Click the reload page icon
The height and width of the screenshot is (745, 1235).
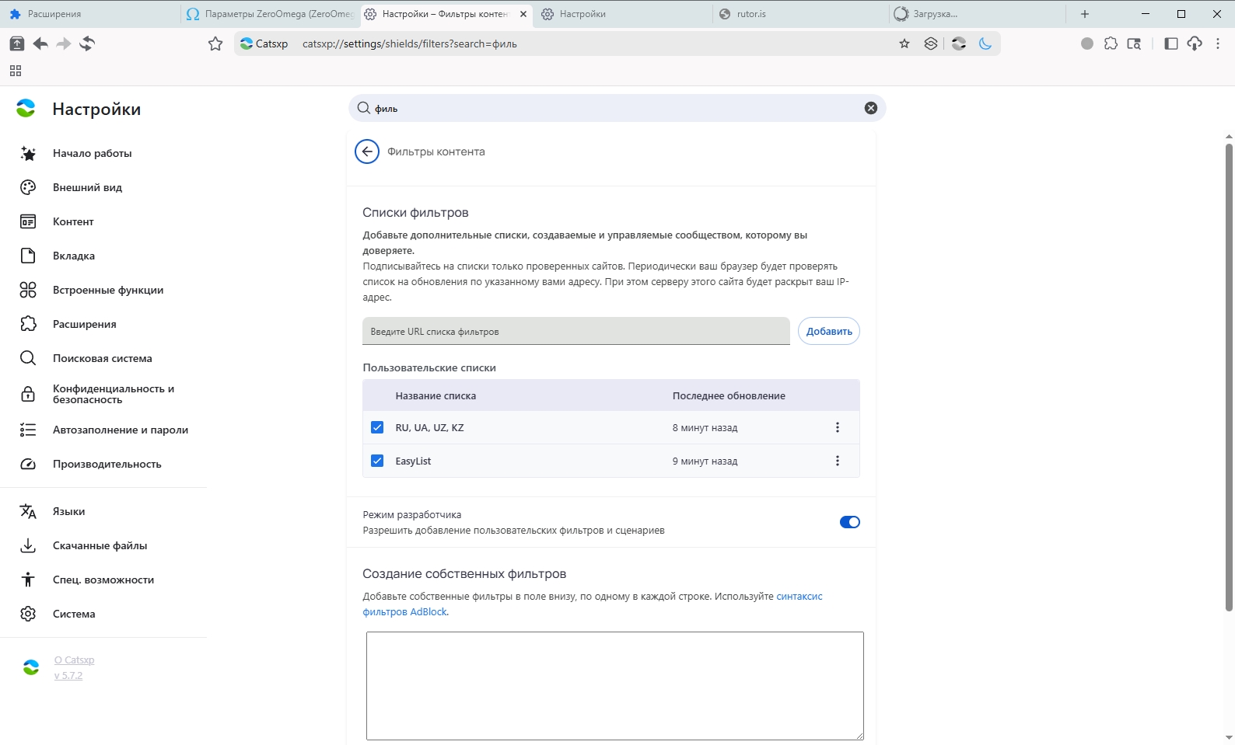pyautogui.click(x=87, y=44)
